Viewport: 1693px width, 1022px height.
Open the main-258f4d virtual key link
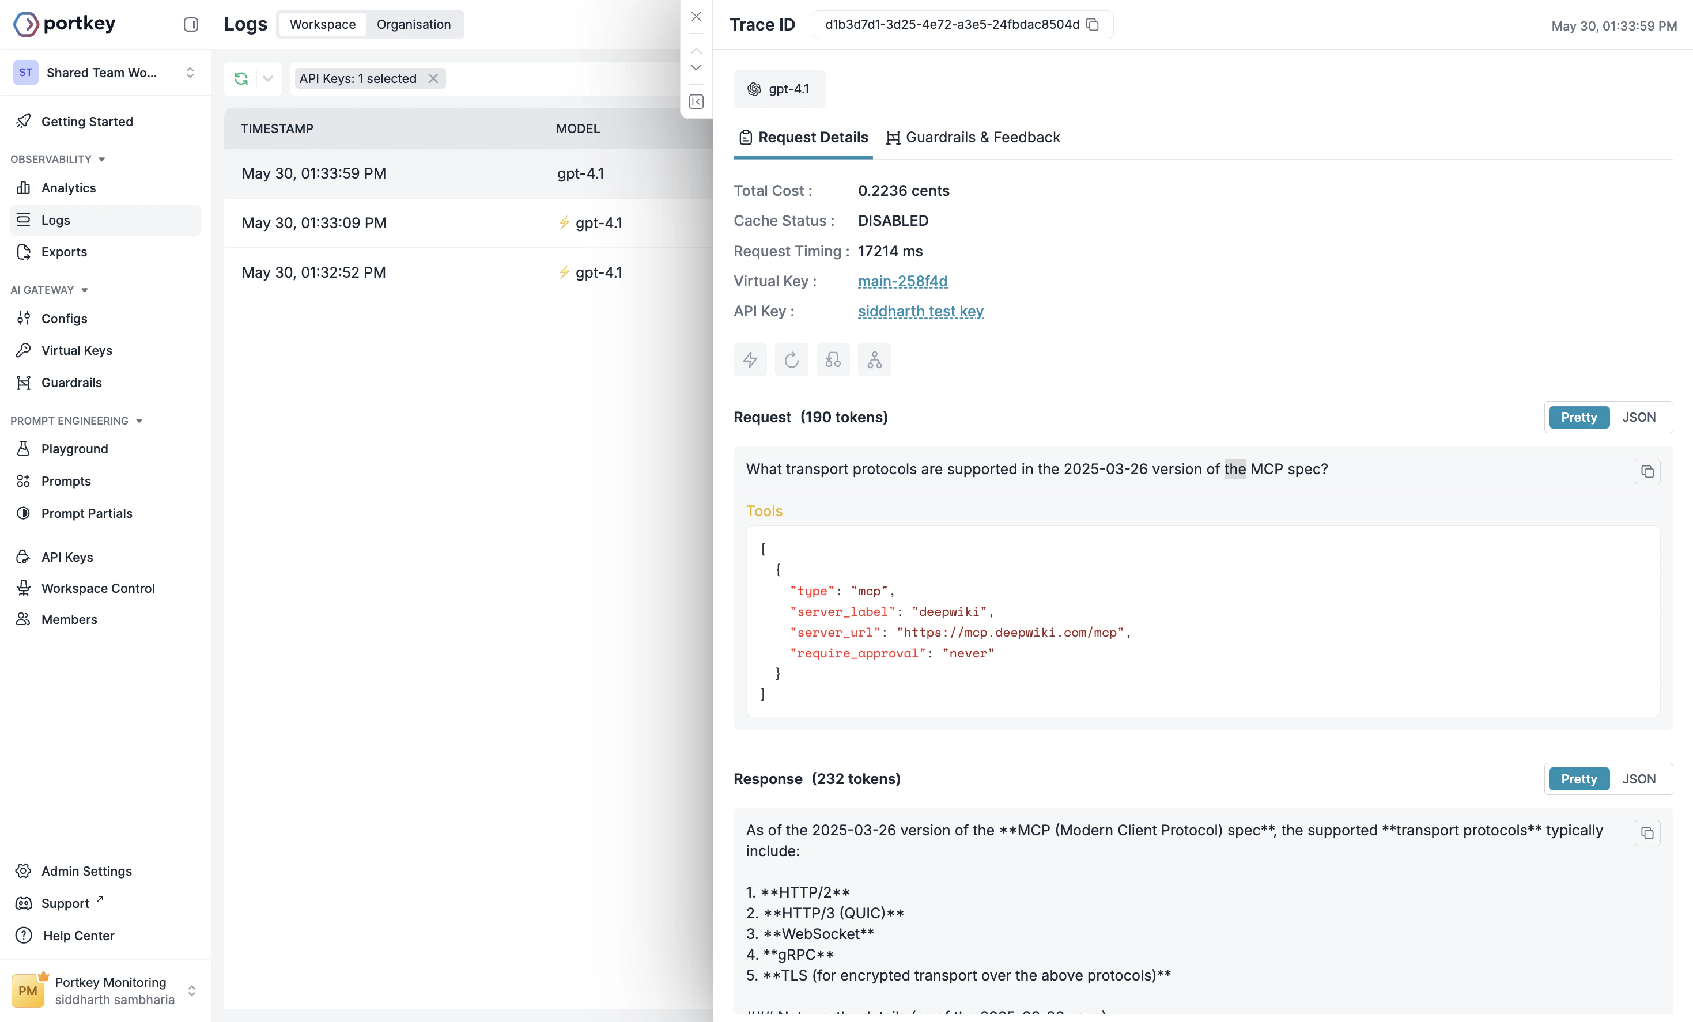(x=902, y=282)
